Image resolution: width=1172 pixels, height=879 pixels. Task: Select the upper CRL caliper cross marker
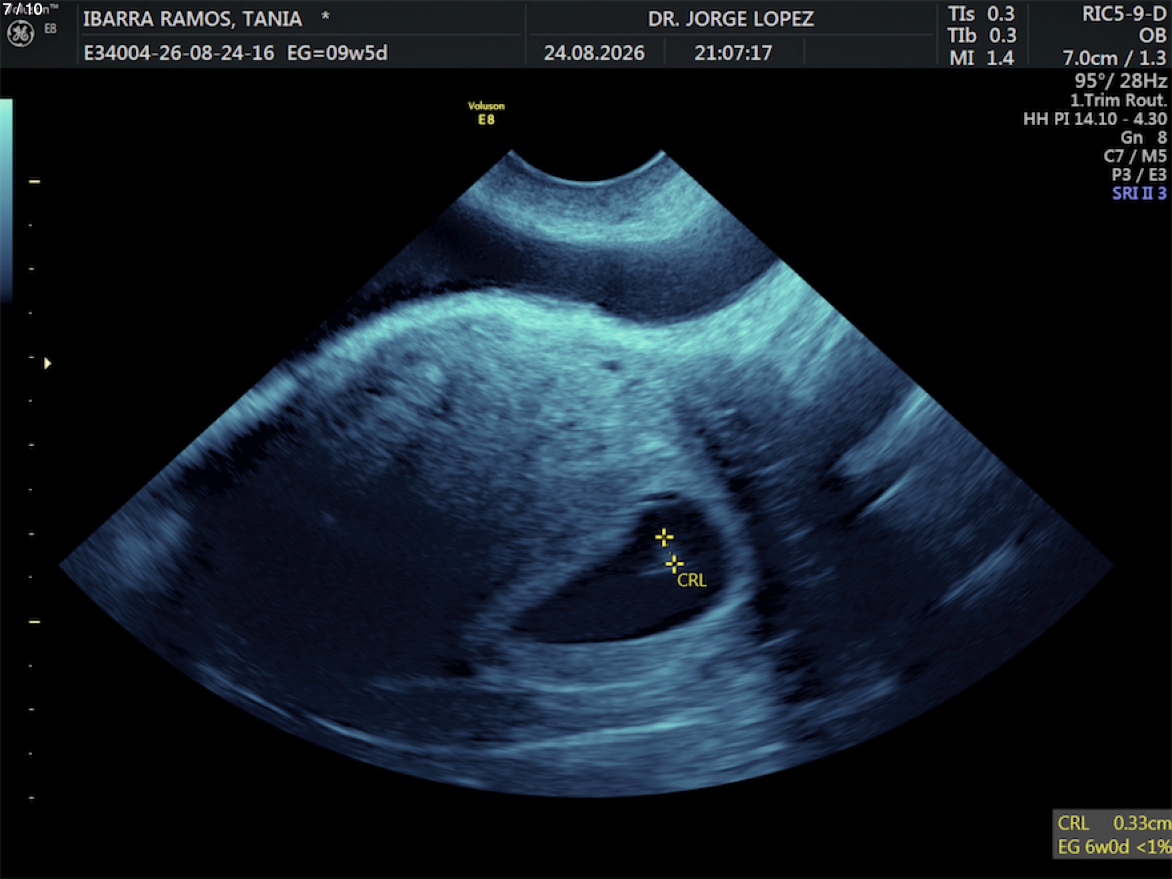click(664, 537)
